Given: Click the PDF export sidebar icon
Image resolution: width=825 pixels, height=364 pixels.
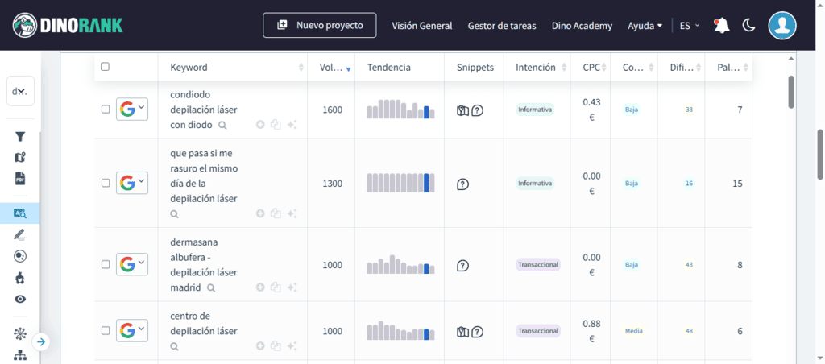Looking at the screenshot, I should pyautogui.click(x=20, y=178).
